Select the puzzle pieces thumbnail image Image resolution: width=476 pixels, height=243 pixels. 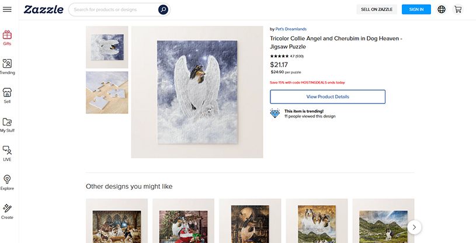tap(107, 92)
